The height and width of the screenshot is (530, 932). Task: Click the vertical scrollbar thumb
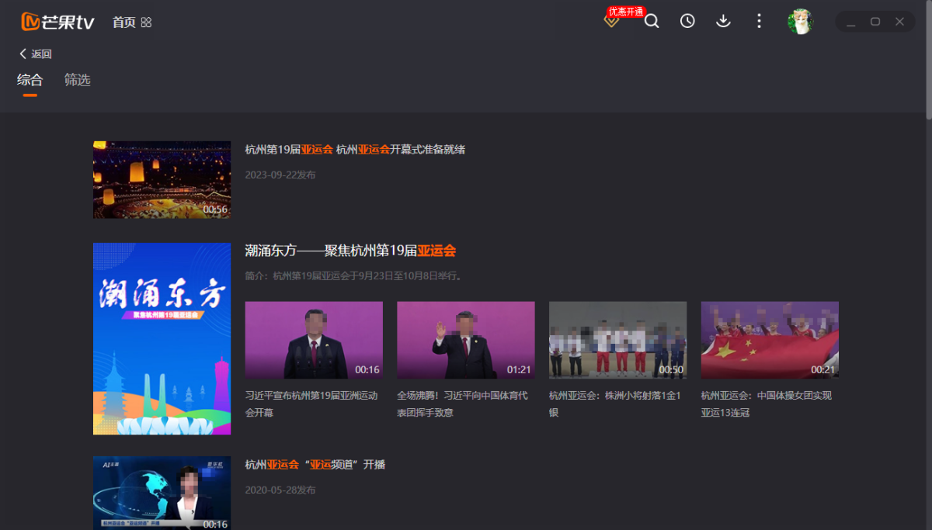[x=928, y=59]
